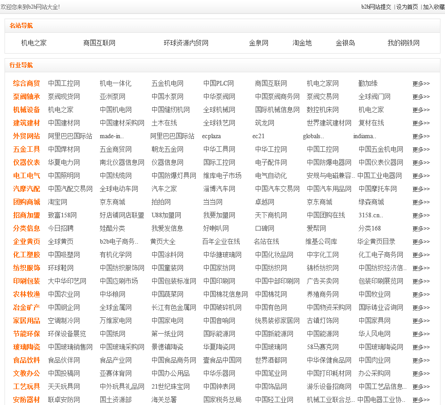The image size is (445, 405).
Task: Open 朝龙五金网 link
Action: [x=168, y=149]
